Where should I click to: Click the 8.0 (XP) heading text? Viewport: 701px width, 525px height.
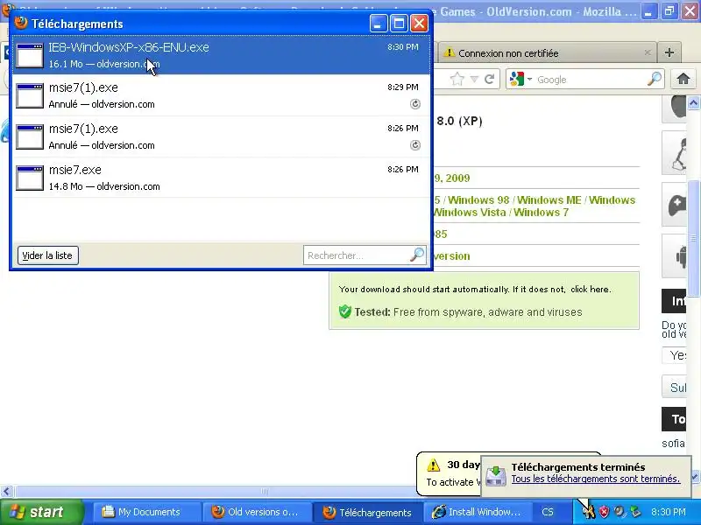pyautogui.click(x=459, y=121)
